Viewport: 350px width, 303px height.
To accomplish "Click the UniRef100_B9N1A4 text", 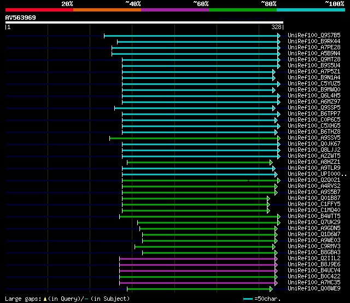I will (314, 78).
